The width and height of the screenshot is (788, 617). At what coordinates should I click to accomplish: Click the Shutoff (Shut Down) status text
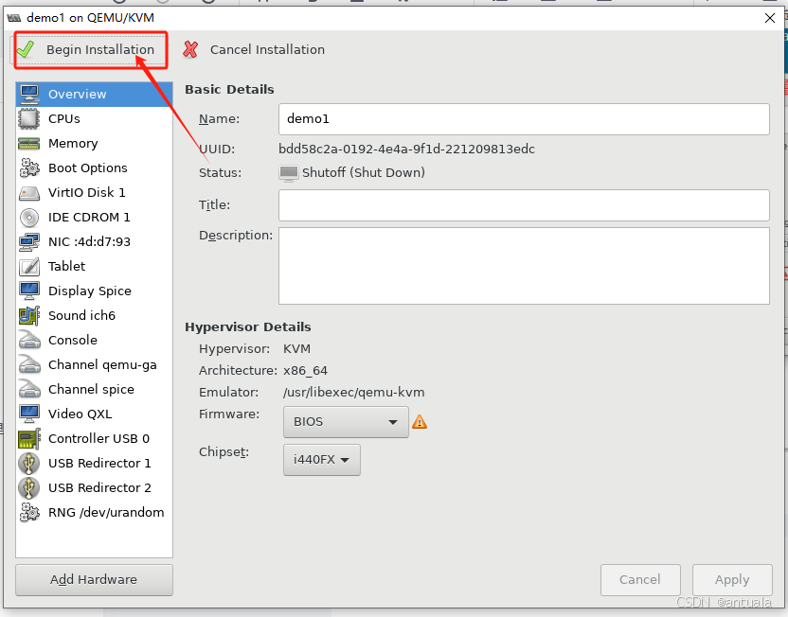[x=364, y=172]
